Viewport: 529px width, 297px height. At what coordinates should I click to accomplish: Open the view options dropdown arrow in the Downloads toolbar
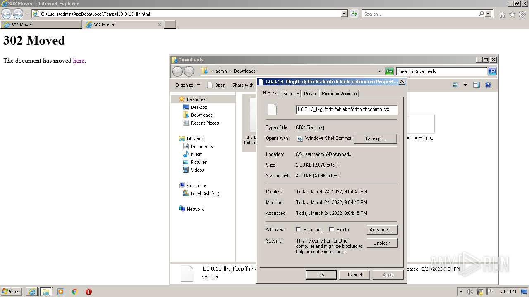click(x=465, y=85)
